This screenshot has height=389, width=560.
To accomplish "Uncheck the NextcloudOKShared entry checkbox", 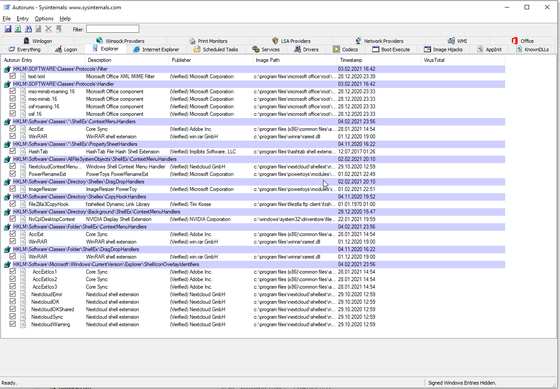I will [12, 309].
